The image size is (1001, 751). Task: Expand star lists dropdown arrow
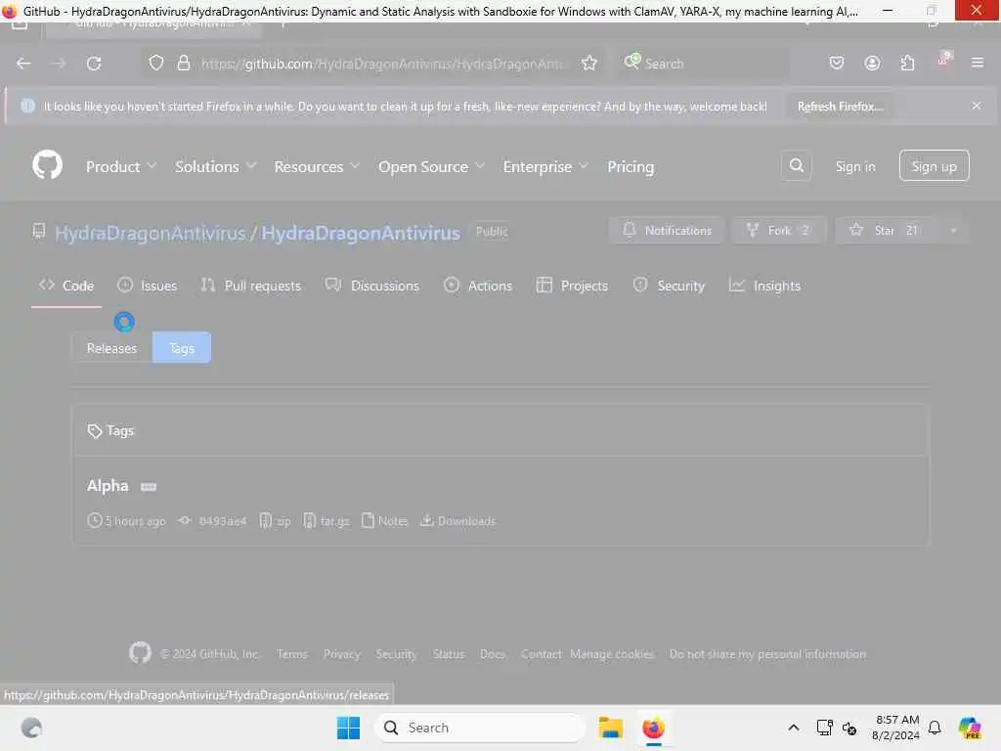click(x=953, y=230)
